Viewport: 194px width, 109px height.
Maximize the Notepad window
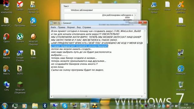[136, 22]
